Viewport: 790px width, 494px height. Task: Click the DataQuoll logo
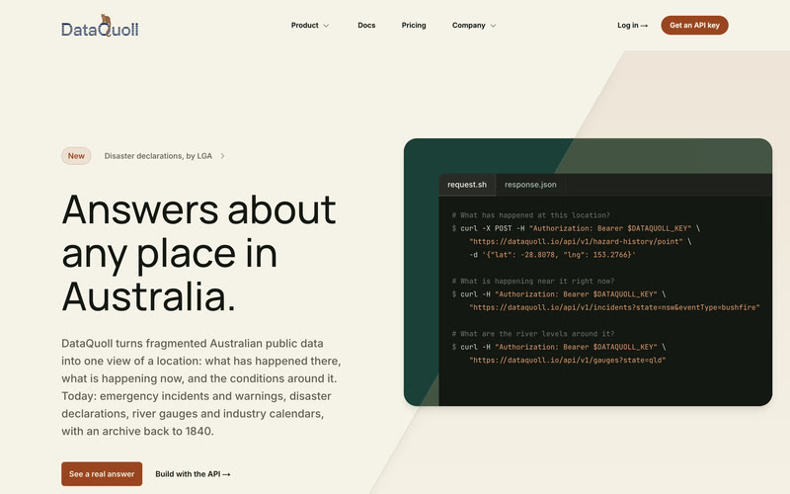(100, 27)
